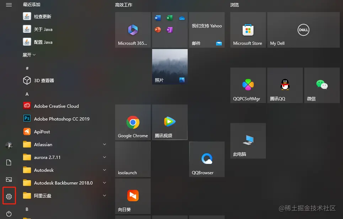Expand the aurora 2.7.11 folder chevron

pyautogui.click(x=104, y=157)
